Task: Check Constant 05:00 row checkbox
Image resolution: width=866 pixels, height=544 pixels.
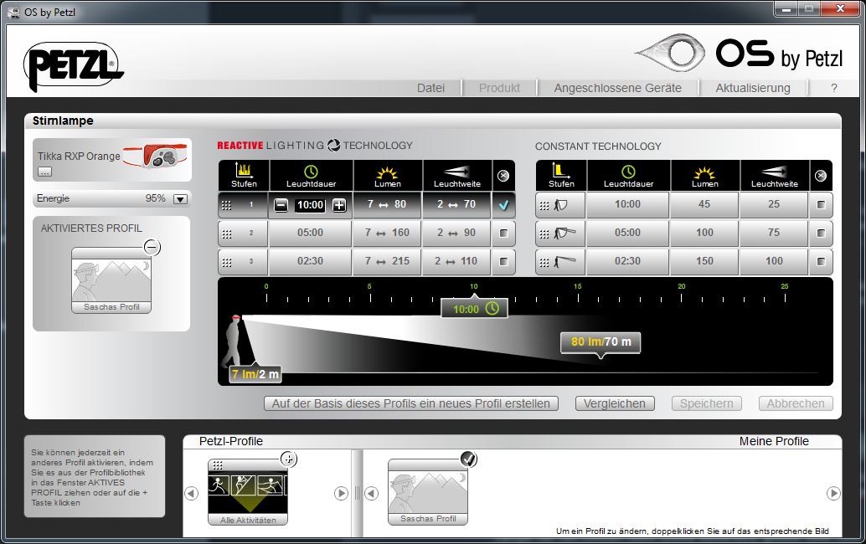Action: pyautogui.click(x=822, y=233)
